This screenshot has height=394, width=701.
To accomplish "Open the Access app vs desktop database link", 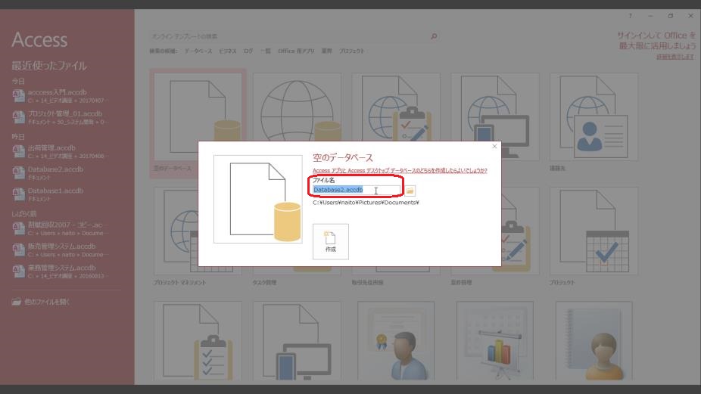I will (x=400, y=171).
